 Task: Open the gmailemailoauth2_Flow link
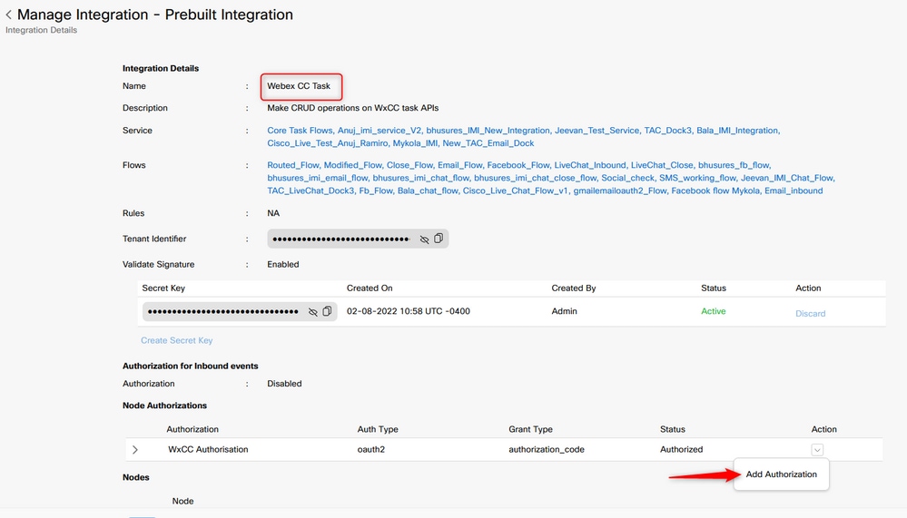pos(619,191)
